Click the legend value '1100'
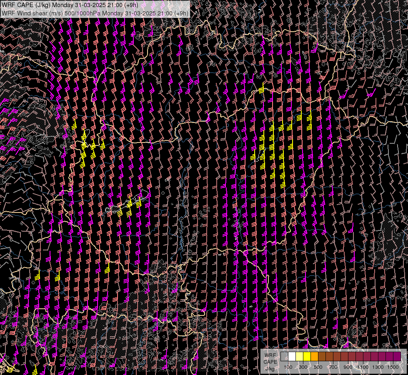 (x=363, y=367)
